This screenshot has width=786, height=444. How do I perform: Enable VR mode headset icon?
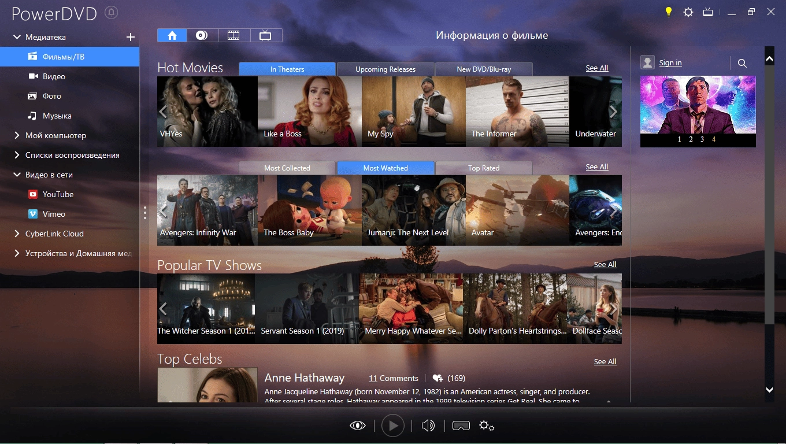pos(461,426)
